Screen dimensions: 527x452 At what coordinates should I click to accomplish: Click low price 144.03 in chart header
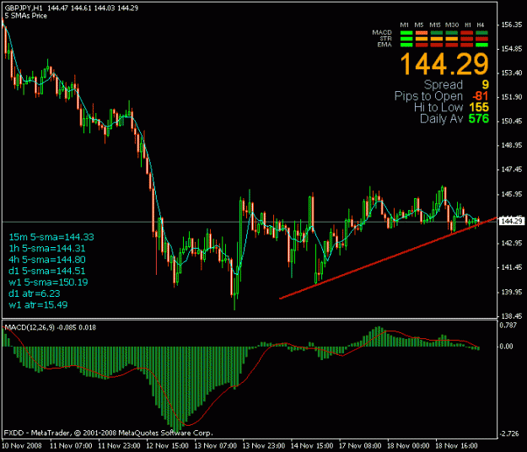click(105, 8)
